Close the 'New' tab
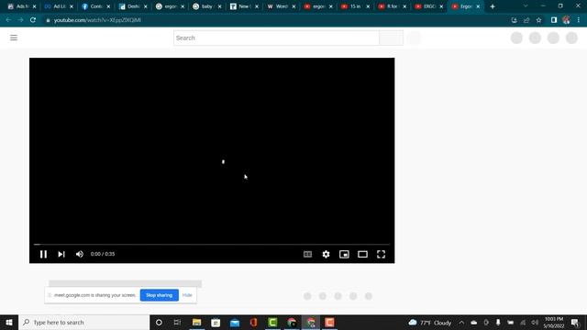The width and height of the screenshot is (587, 330). tap(257, 6)
